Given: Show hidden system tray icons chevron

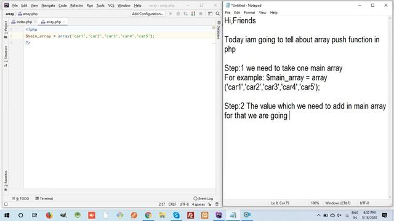Looking at the screenshot, I should click(x=318, y=215).
